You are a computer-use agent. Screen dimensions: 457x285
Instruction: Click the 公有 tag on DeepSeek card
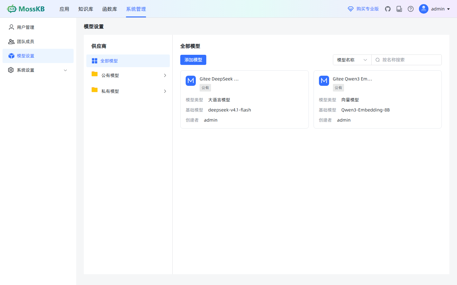pyautogui.click(x=205, y=88)
